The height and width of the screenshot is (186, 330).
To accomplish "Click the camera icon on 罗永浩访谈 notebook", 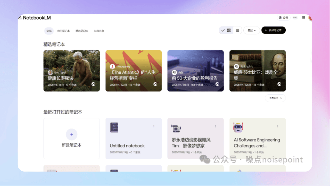I will [176, 128].
